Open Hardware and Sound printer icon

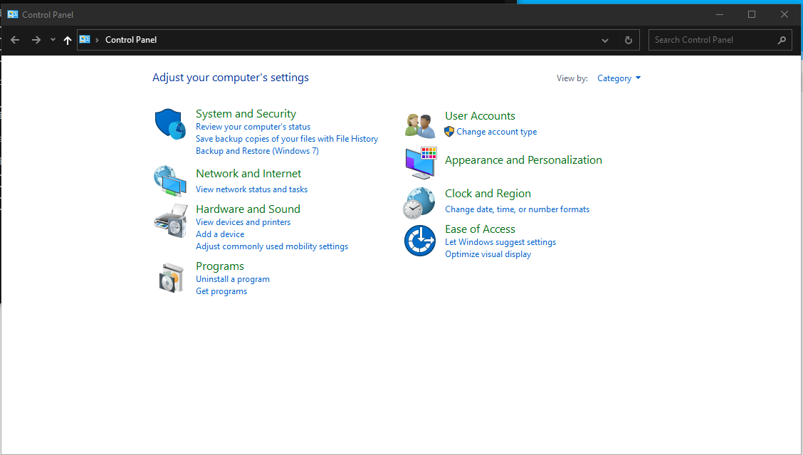(171, 221)
